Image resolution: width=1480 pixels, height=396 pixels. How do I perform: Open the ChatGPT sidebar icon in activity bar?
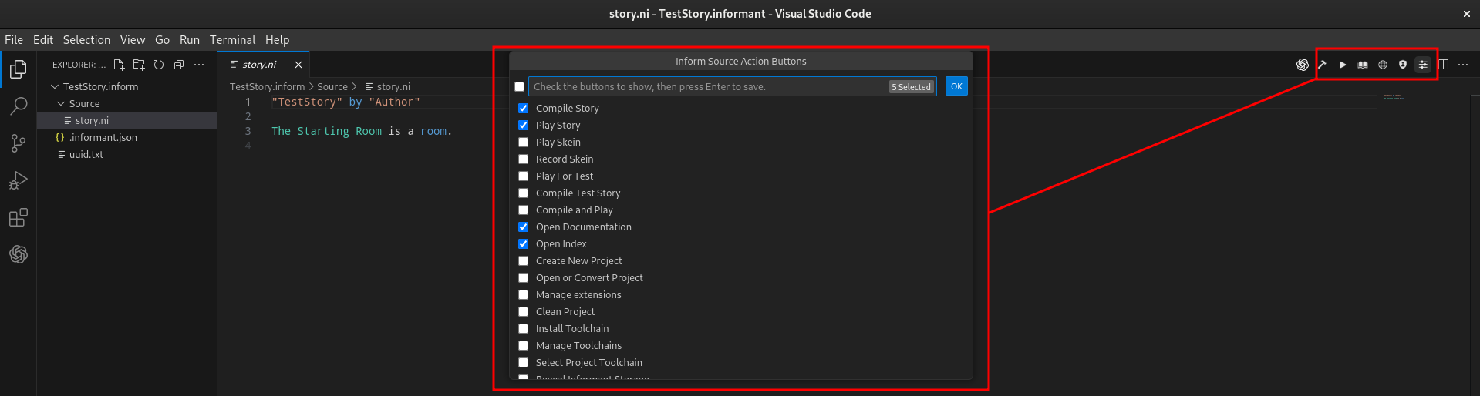(x=19, y=254)
